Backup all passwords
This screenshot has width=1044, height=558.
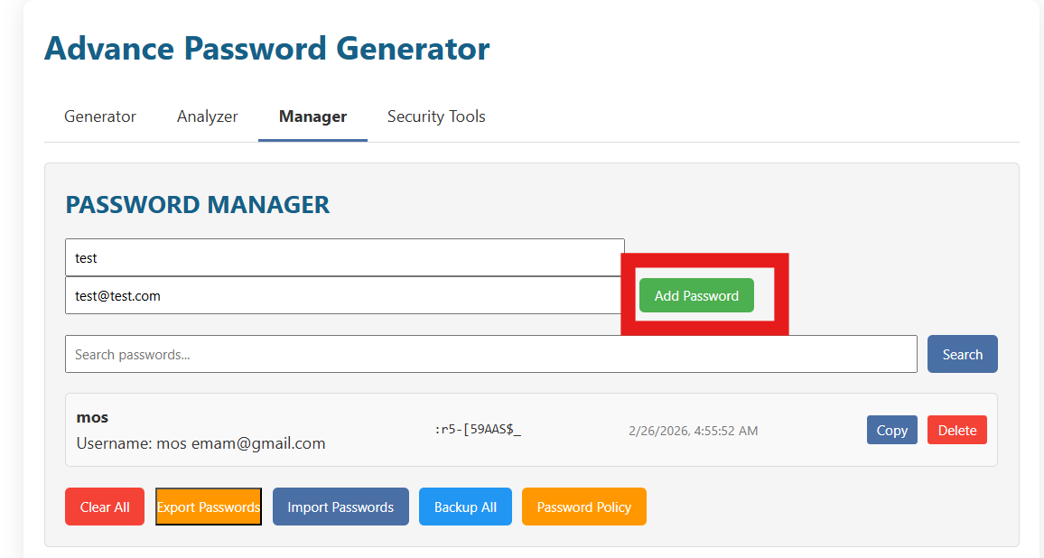point(465,507)
